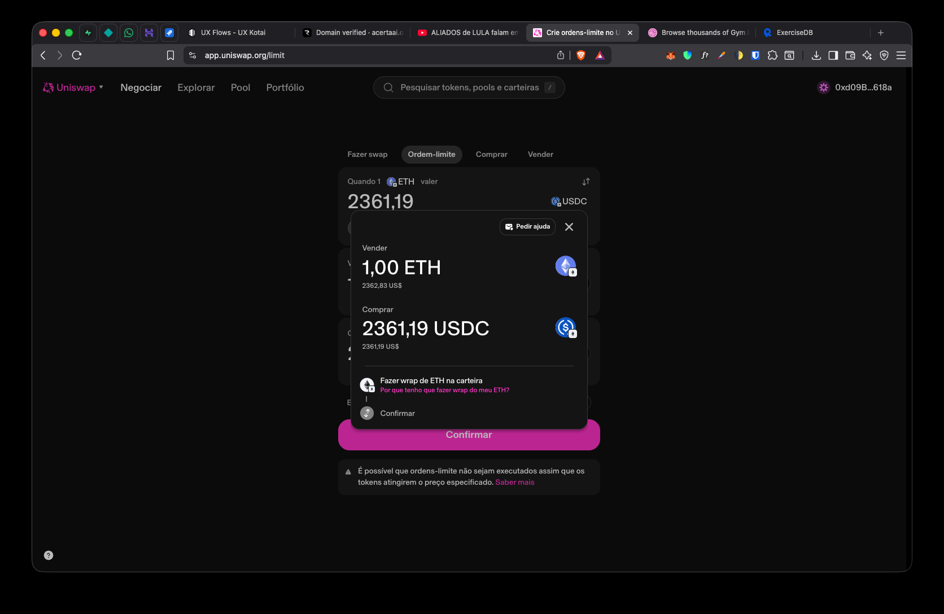This screenshot has height=614, width=944.
Task: Open the WhatsApp pinned tab
Action: coord(129,33)
